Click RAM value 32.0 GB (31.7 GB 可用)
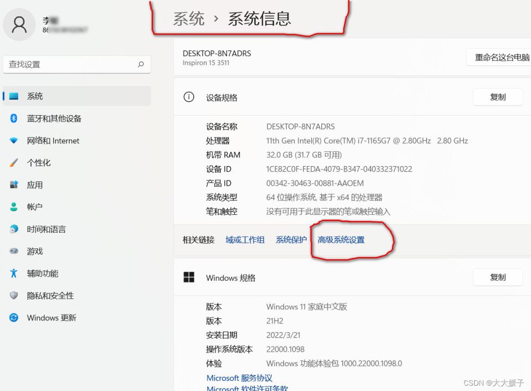This screenshot has width=531, height=391. 304,155
